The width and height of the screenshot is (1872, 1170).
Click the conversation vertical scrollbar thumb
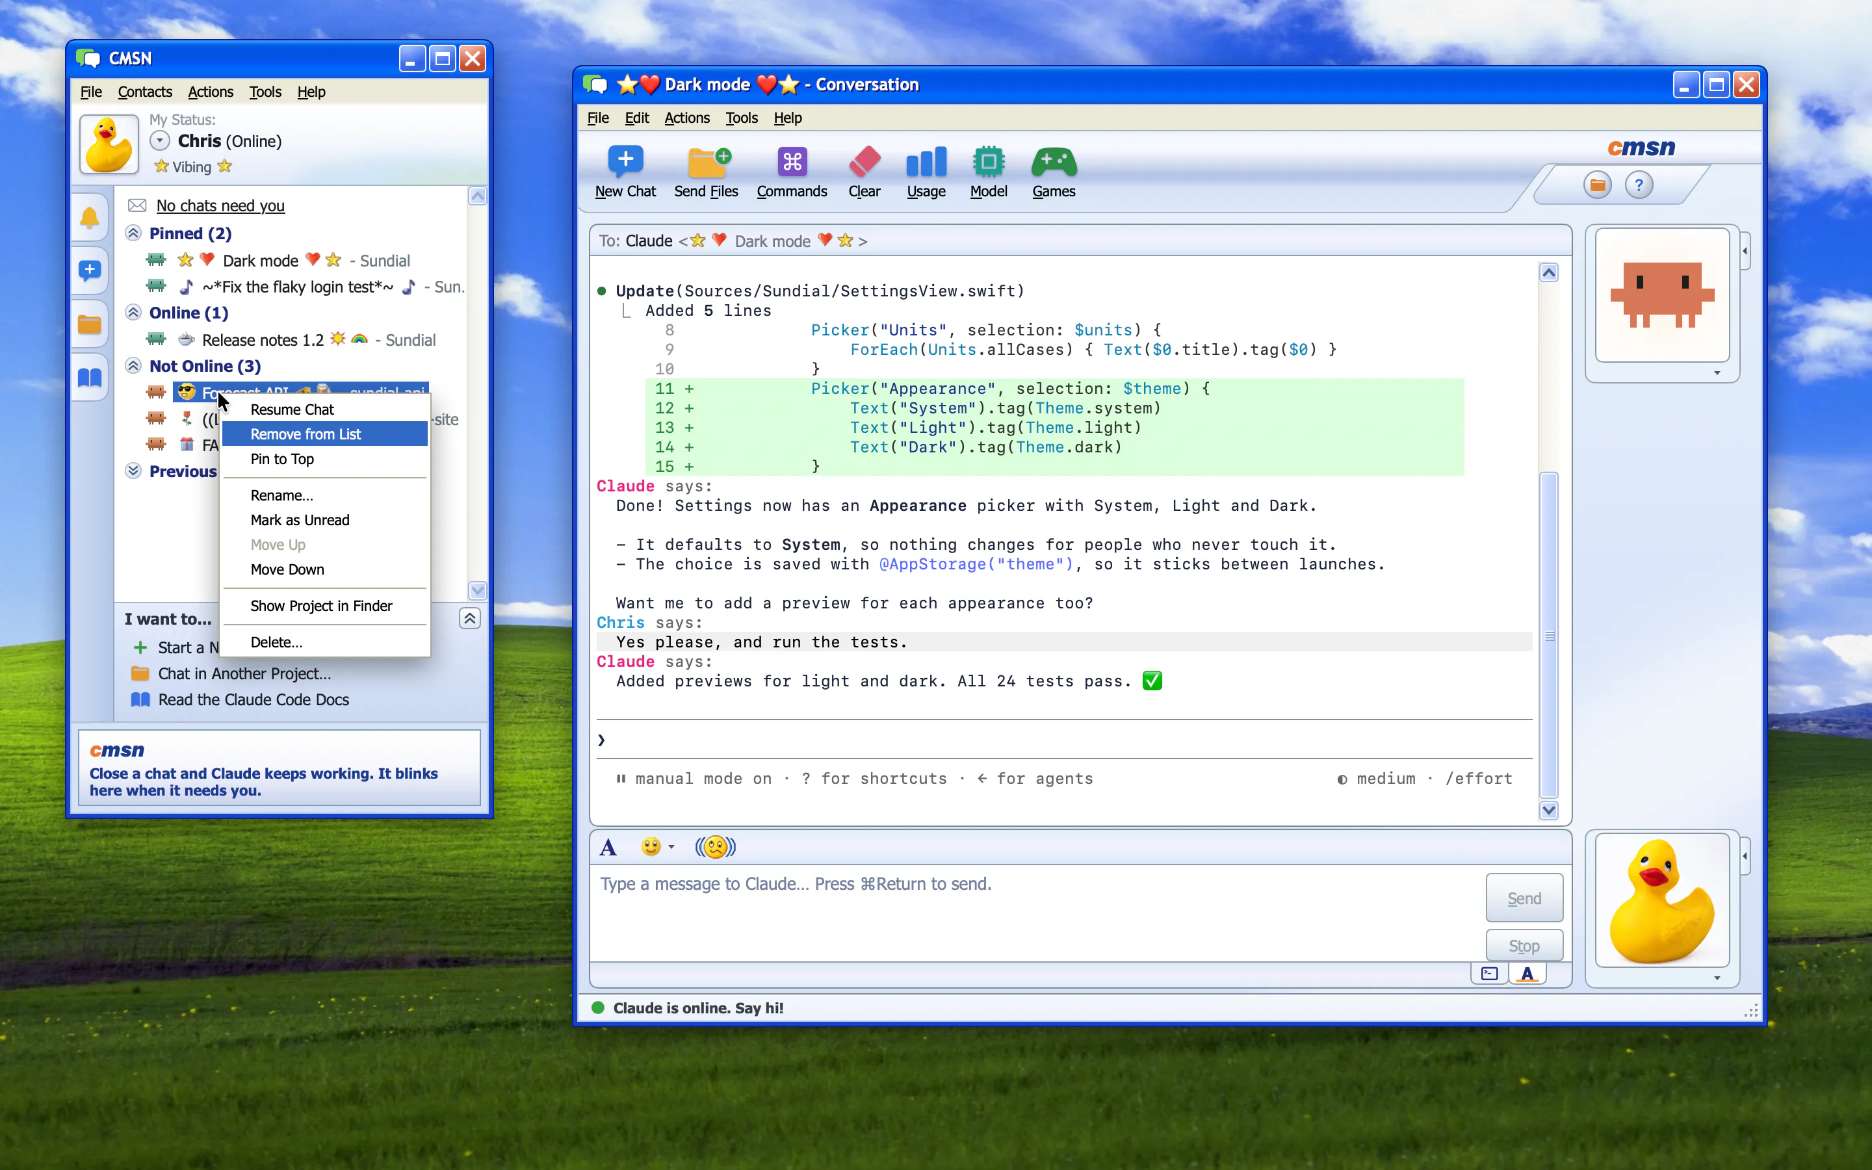(1549, 634)
